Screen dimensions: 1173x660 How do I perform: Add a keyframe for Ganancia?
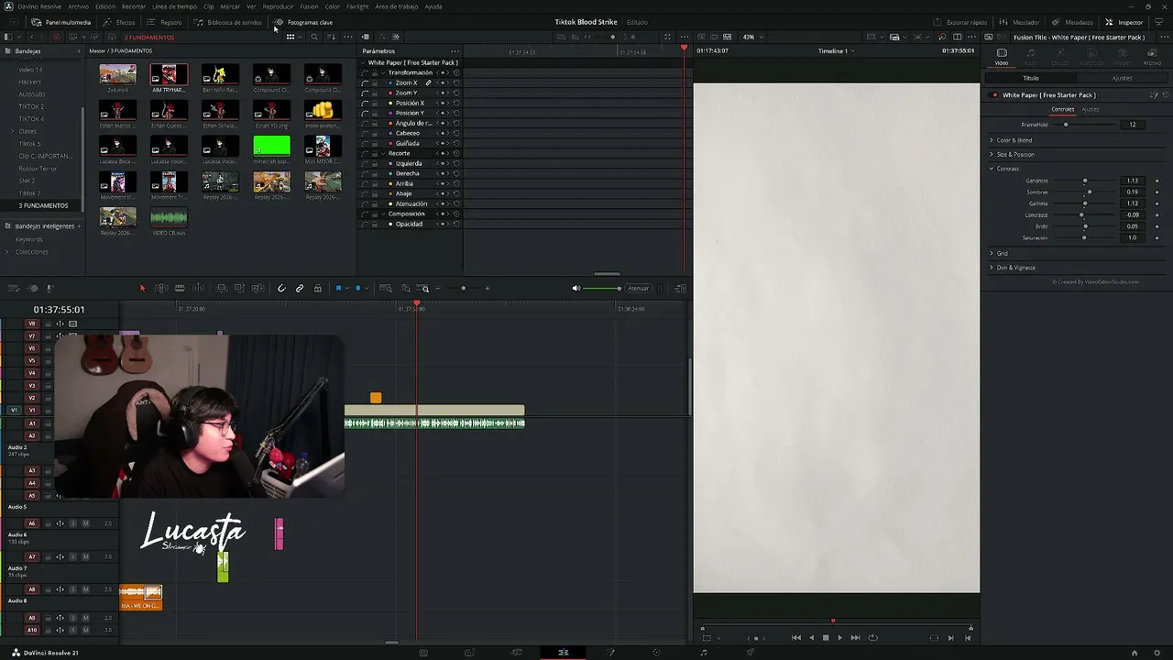tap(1157, 181)
